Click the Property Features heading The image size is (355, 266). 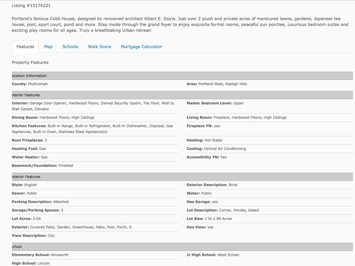coord(30,62)
